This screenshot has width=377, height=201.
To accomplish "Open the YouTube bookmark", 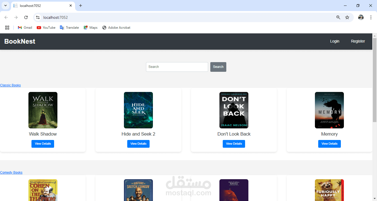I will (46, 28).
